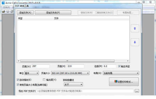
Task: Minimize the Acme CAD Converter window
Action: (x=139, y=2)
